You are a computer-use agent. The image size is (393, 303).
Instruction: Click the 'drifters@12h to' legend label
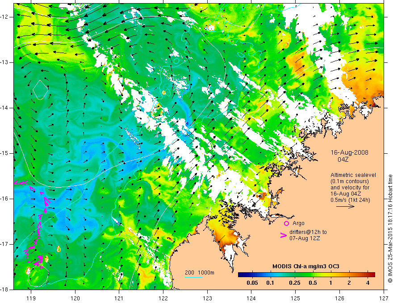[308, 232]
